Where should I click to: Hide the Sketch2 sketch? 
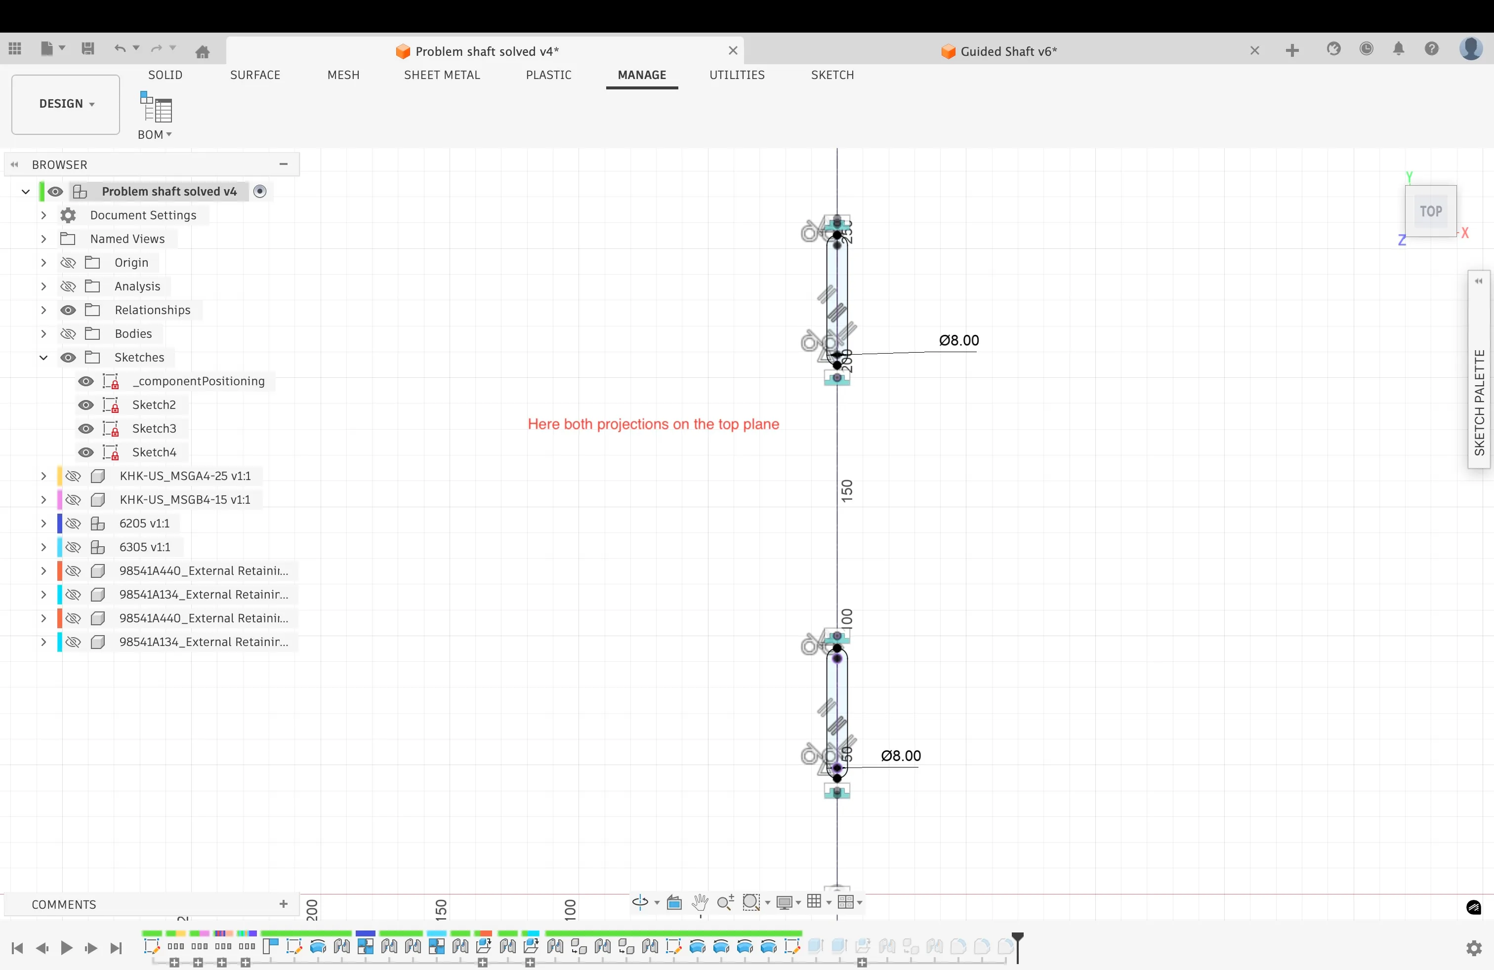(86, 404)
